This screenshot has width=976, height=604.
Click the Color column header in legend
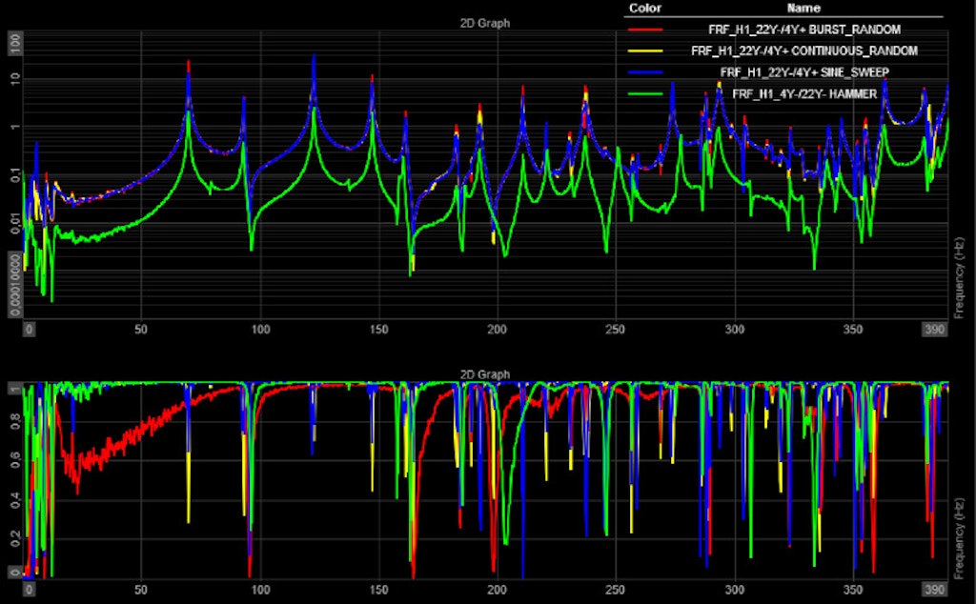coord(645,8)
